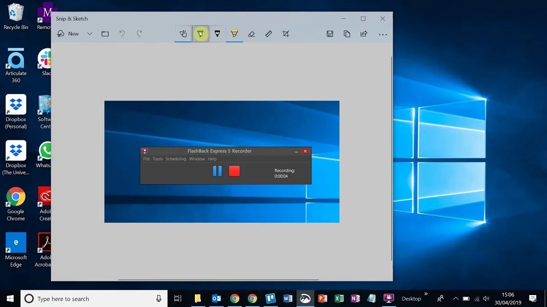Copy the snip to clipboard
Viewport: 547px width, 307px height.
pos(347,34)
